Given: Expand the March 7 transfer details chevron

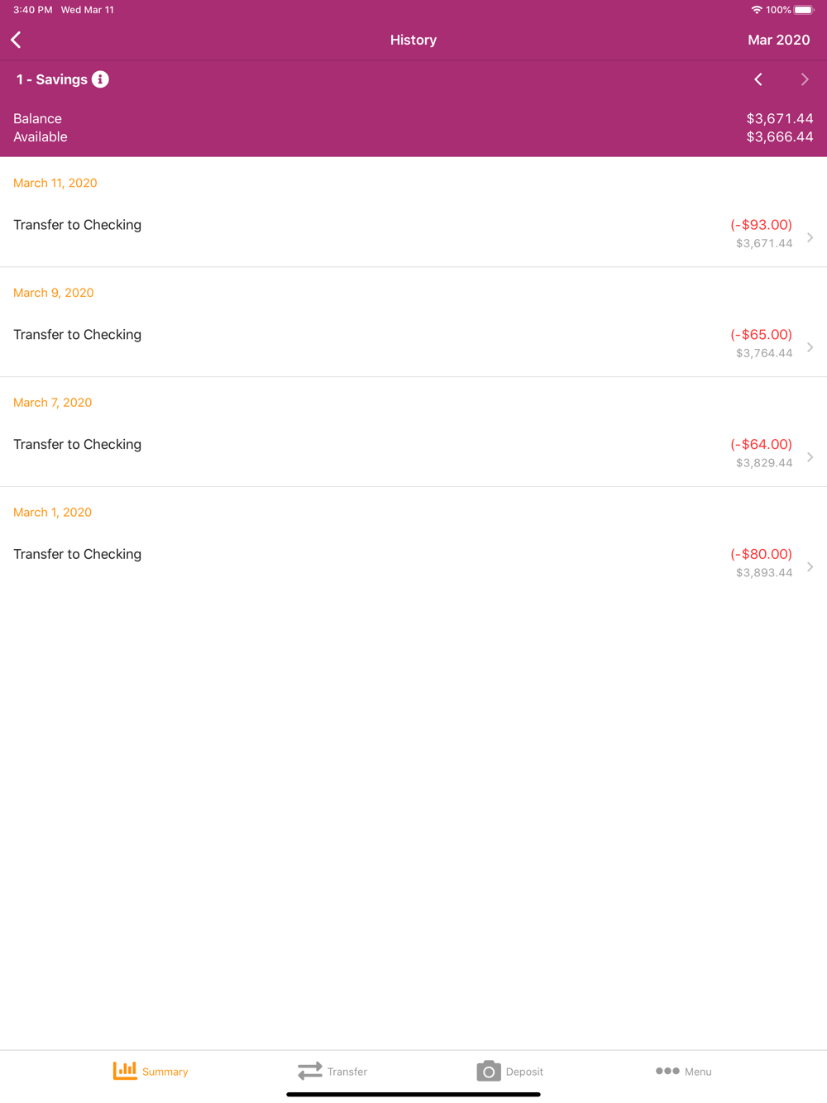Looking at the screenshot, I should pyautogui.click(x=810, y=457).
